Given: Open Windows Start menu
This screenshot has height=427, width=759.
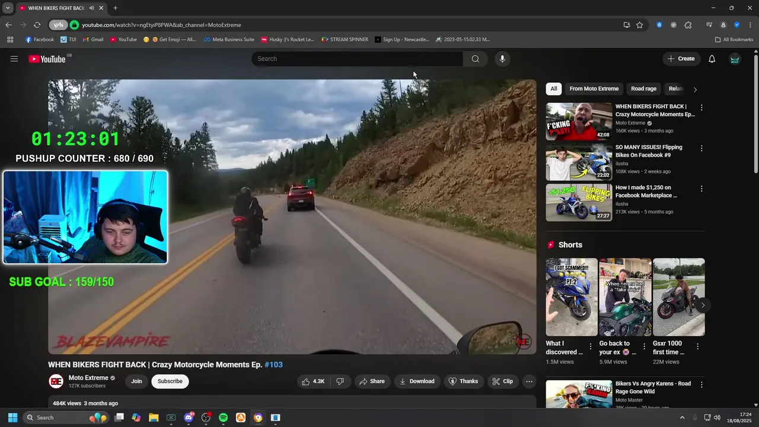Looking at the screenshot, I should click(x=12, y=418).
